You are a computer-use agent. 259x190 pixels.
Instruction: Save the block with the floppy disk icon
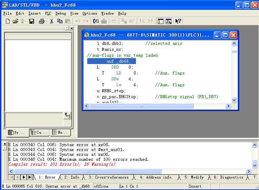coord(32,21)
